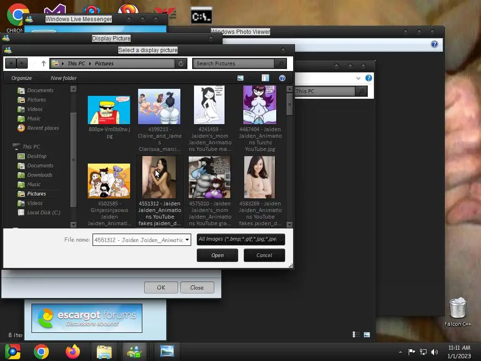Click Pictures segment in address bar

[104, 63]
